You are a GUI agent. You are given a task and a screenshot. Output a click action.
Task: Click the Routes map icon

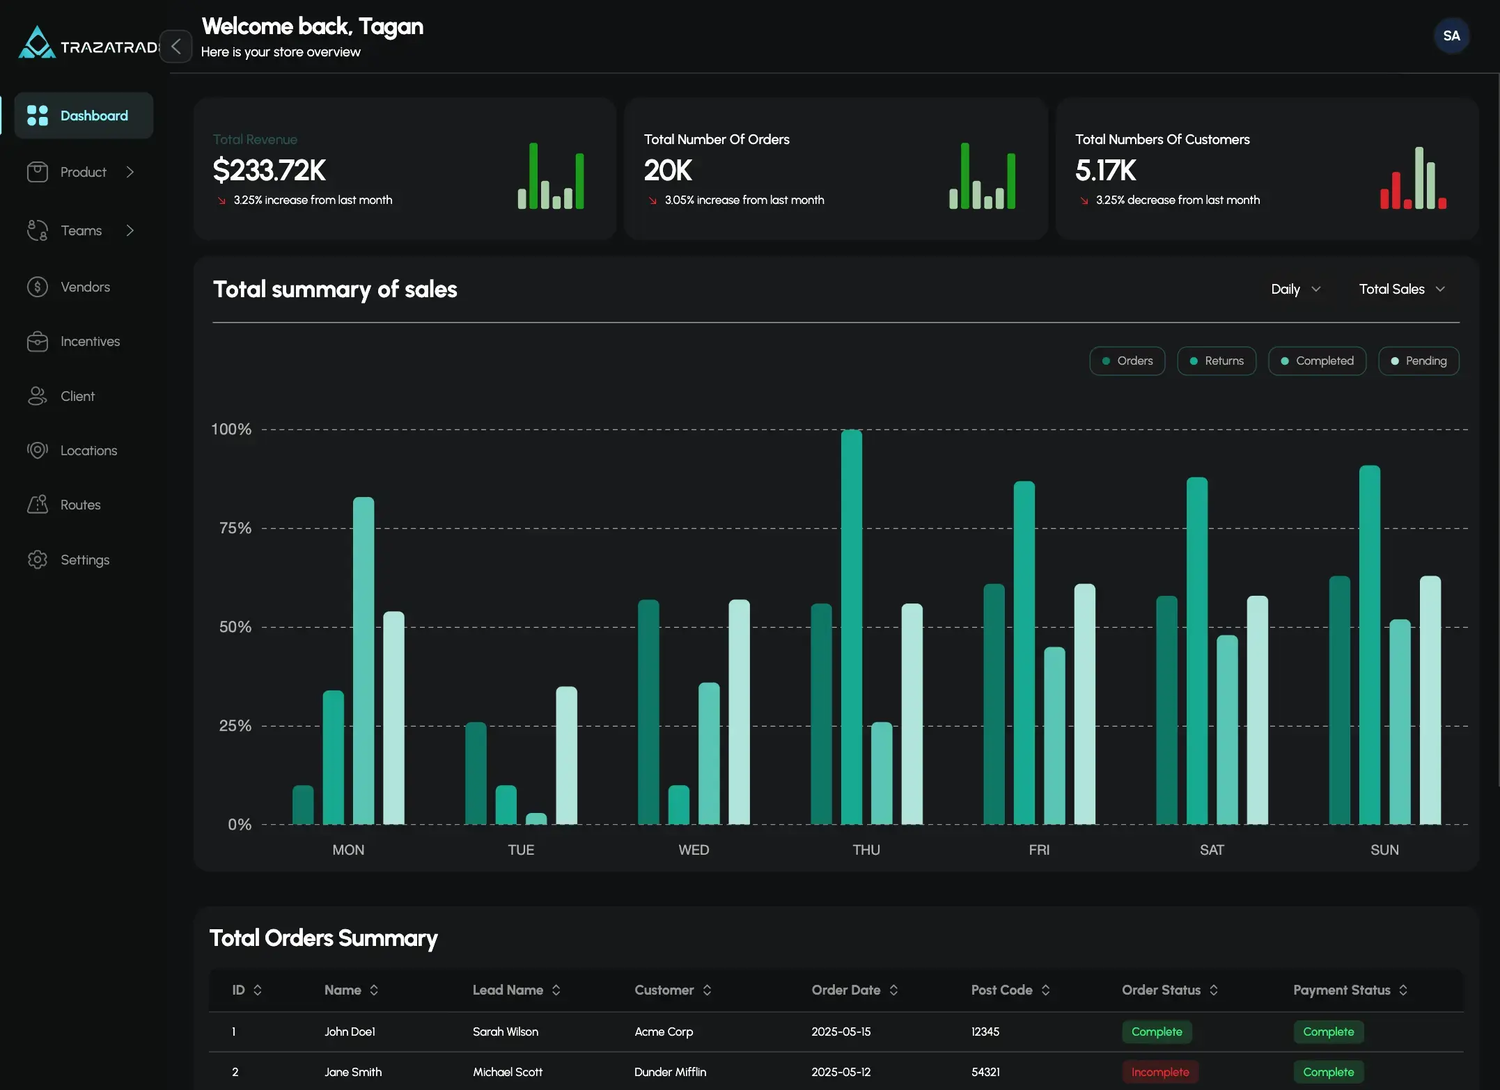37,505
